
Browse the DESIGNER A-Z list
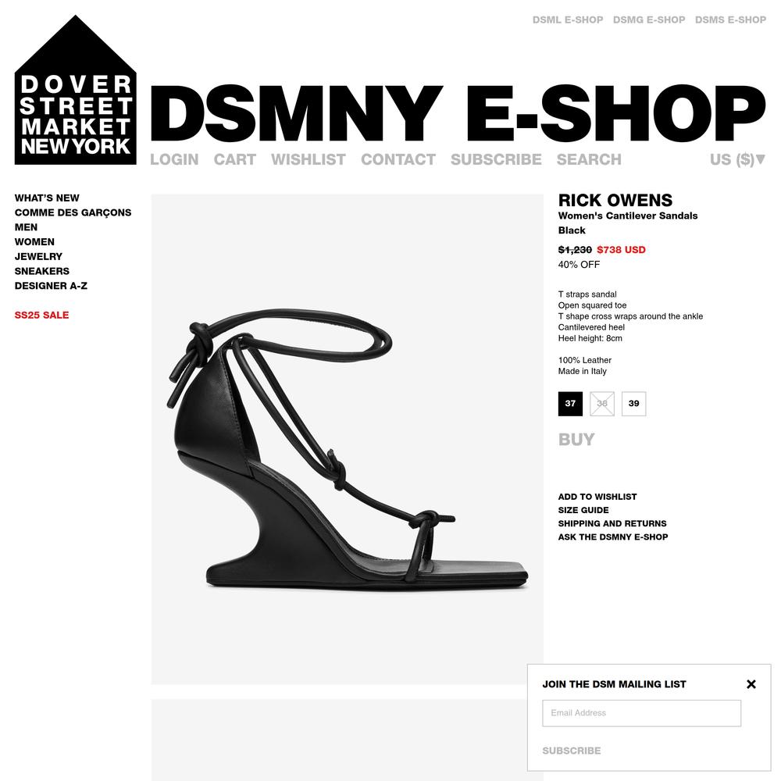51,286
